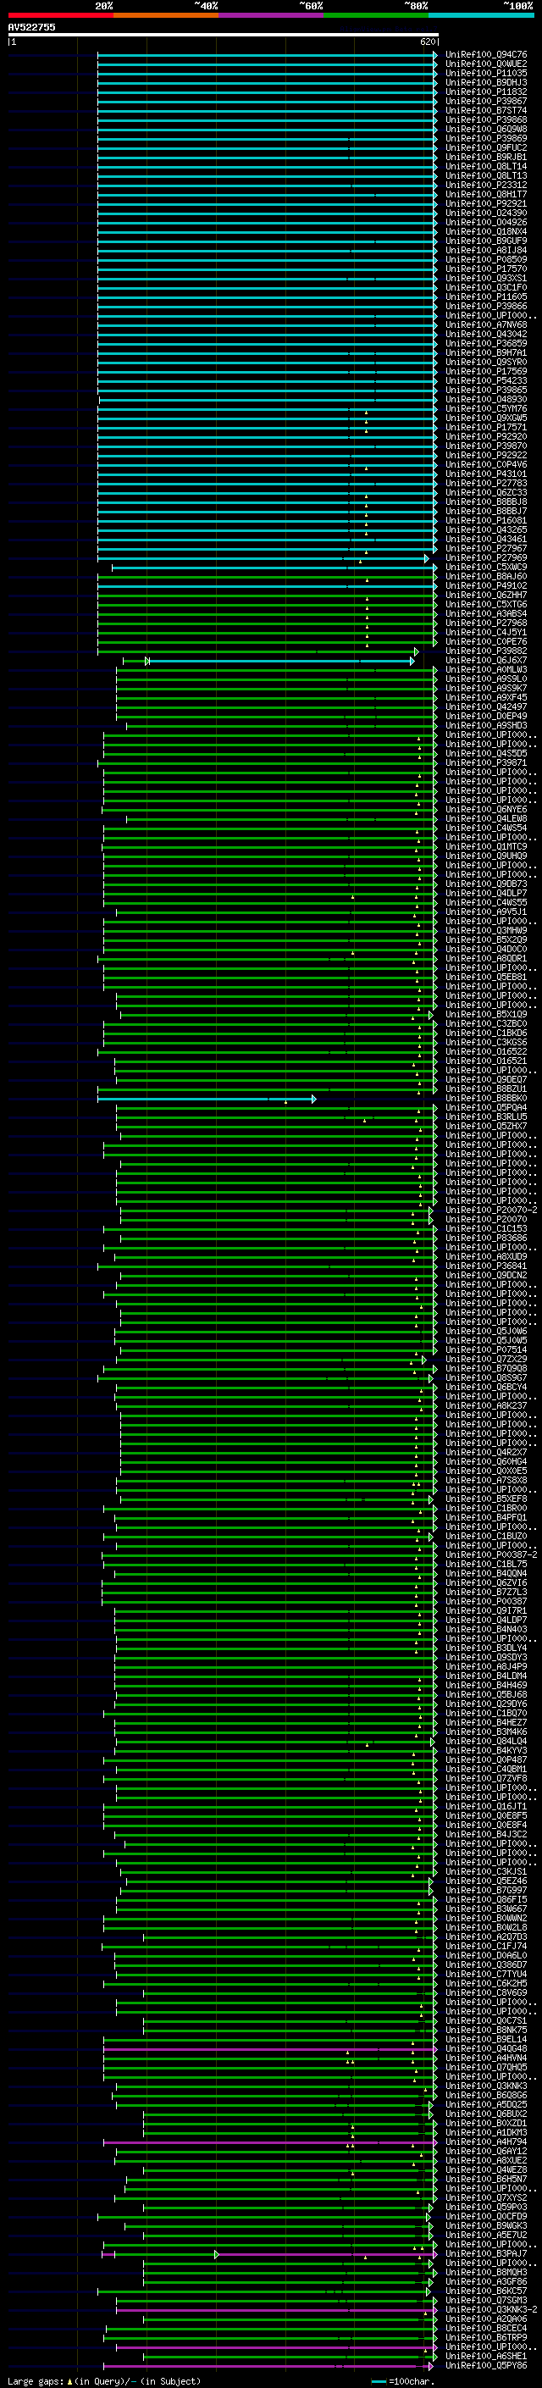Image resolution: width=542 pixels, height=2388 pixels.
Task: Select hit label UniRef100_A6SHE1
Action: point(486,2356)
